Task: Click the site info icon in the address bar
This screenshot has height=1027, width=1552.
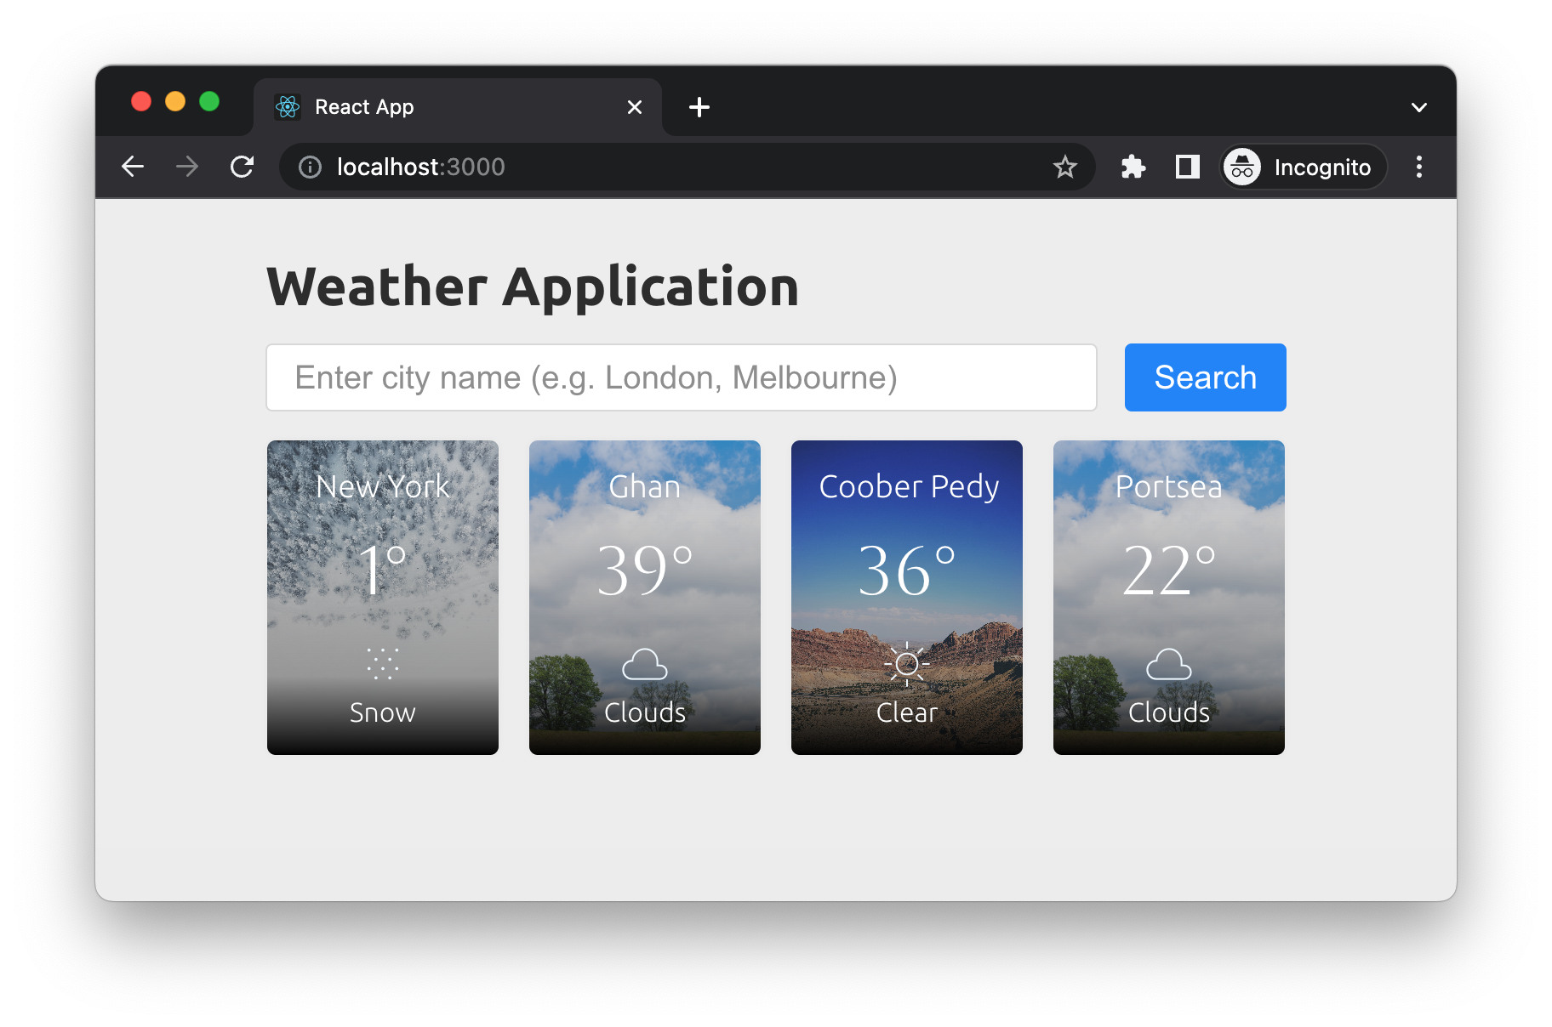Action: 309,167
